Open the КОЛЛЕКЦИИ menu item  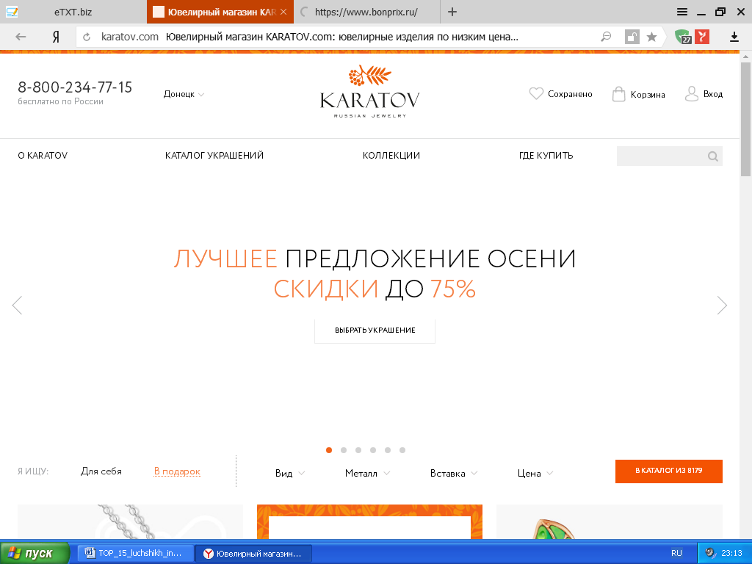point(391,156)
